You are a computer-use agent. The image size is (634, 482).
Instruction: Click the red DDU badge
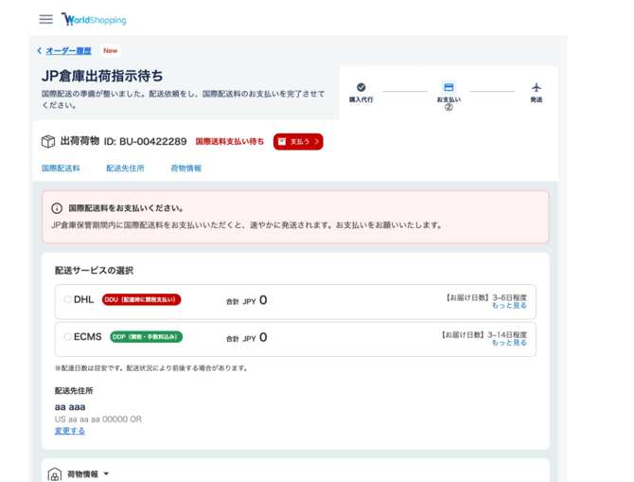pyautogui.click(x=141, y=299)
